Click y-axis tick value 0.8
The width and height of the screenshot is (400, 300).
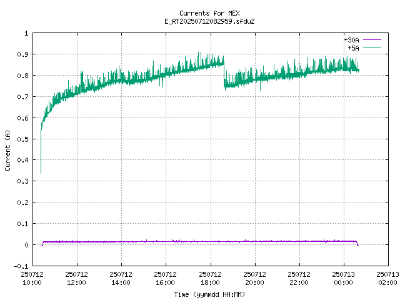tap(22, 76)
